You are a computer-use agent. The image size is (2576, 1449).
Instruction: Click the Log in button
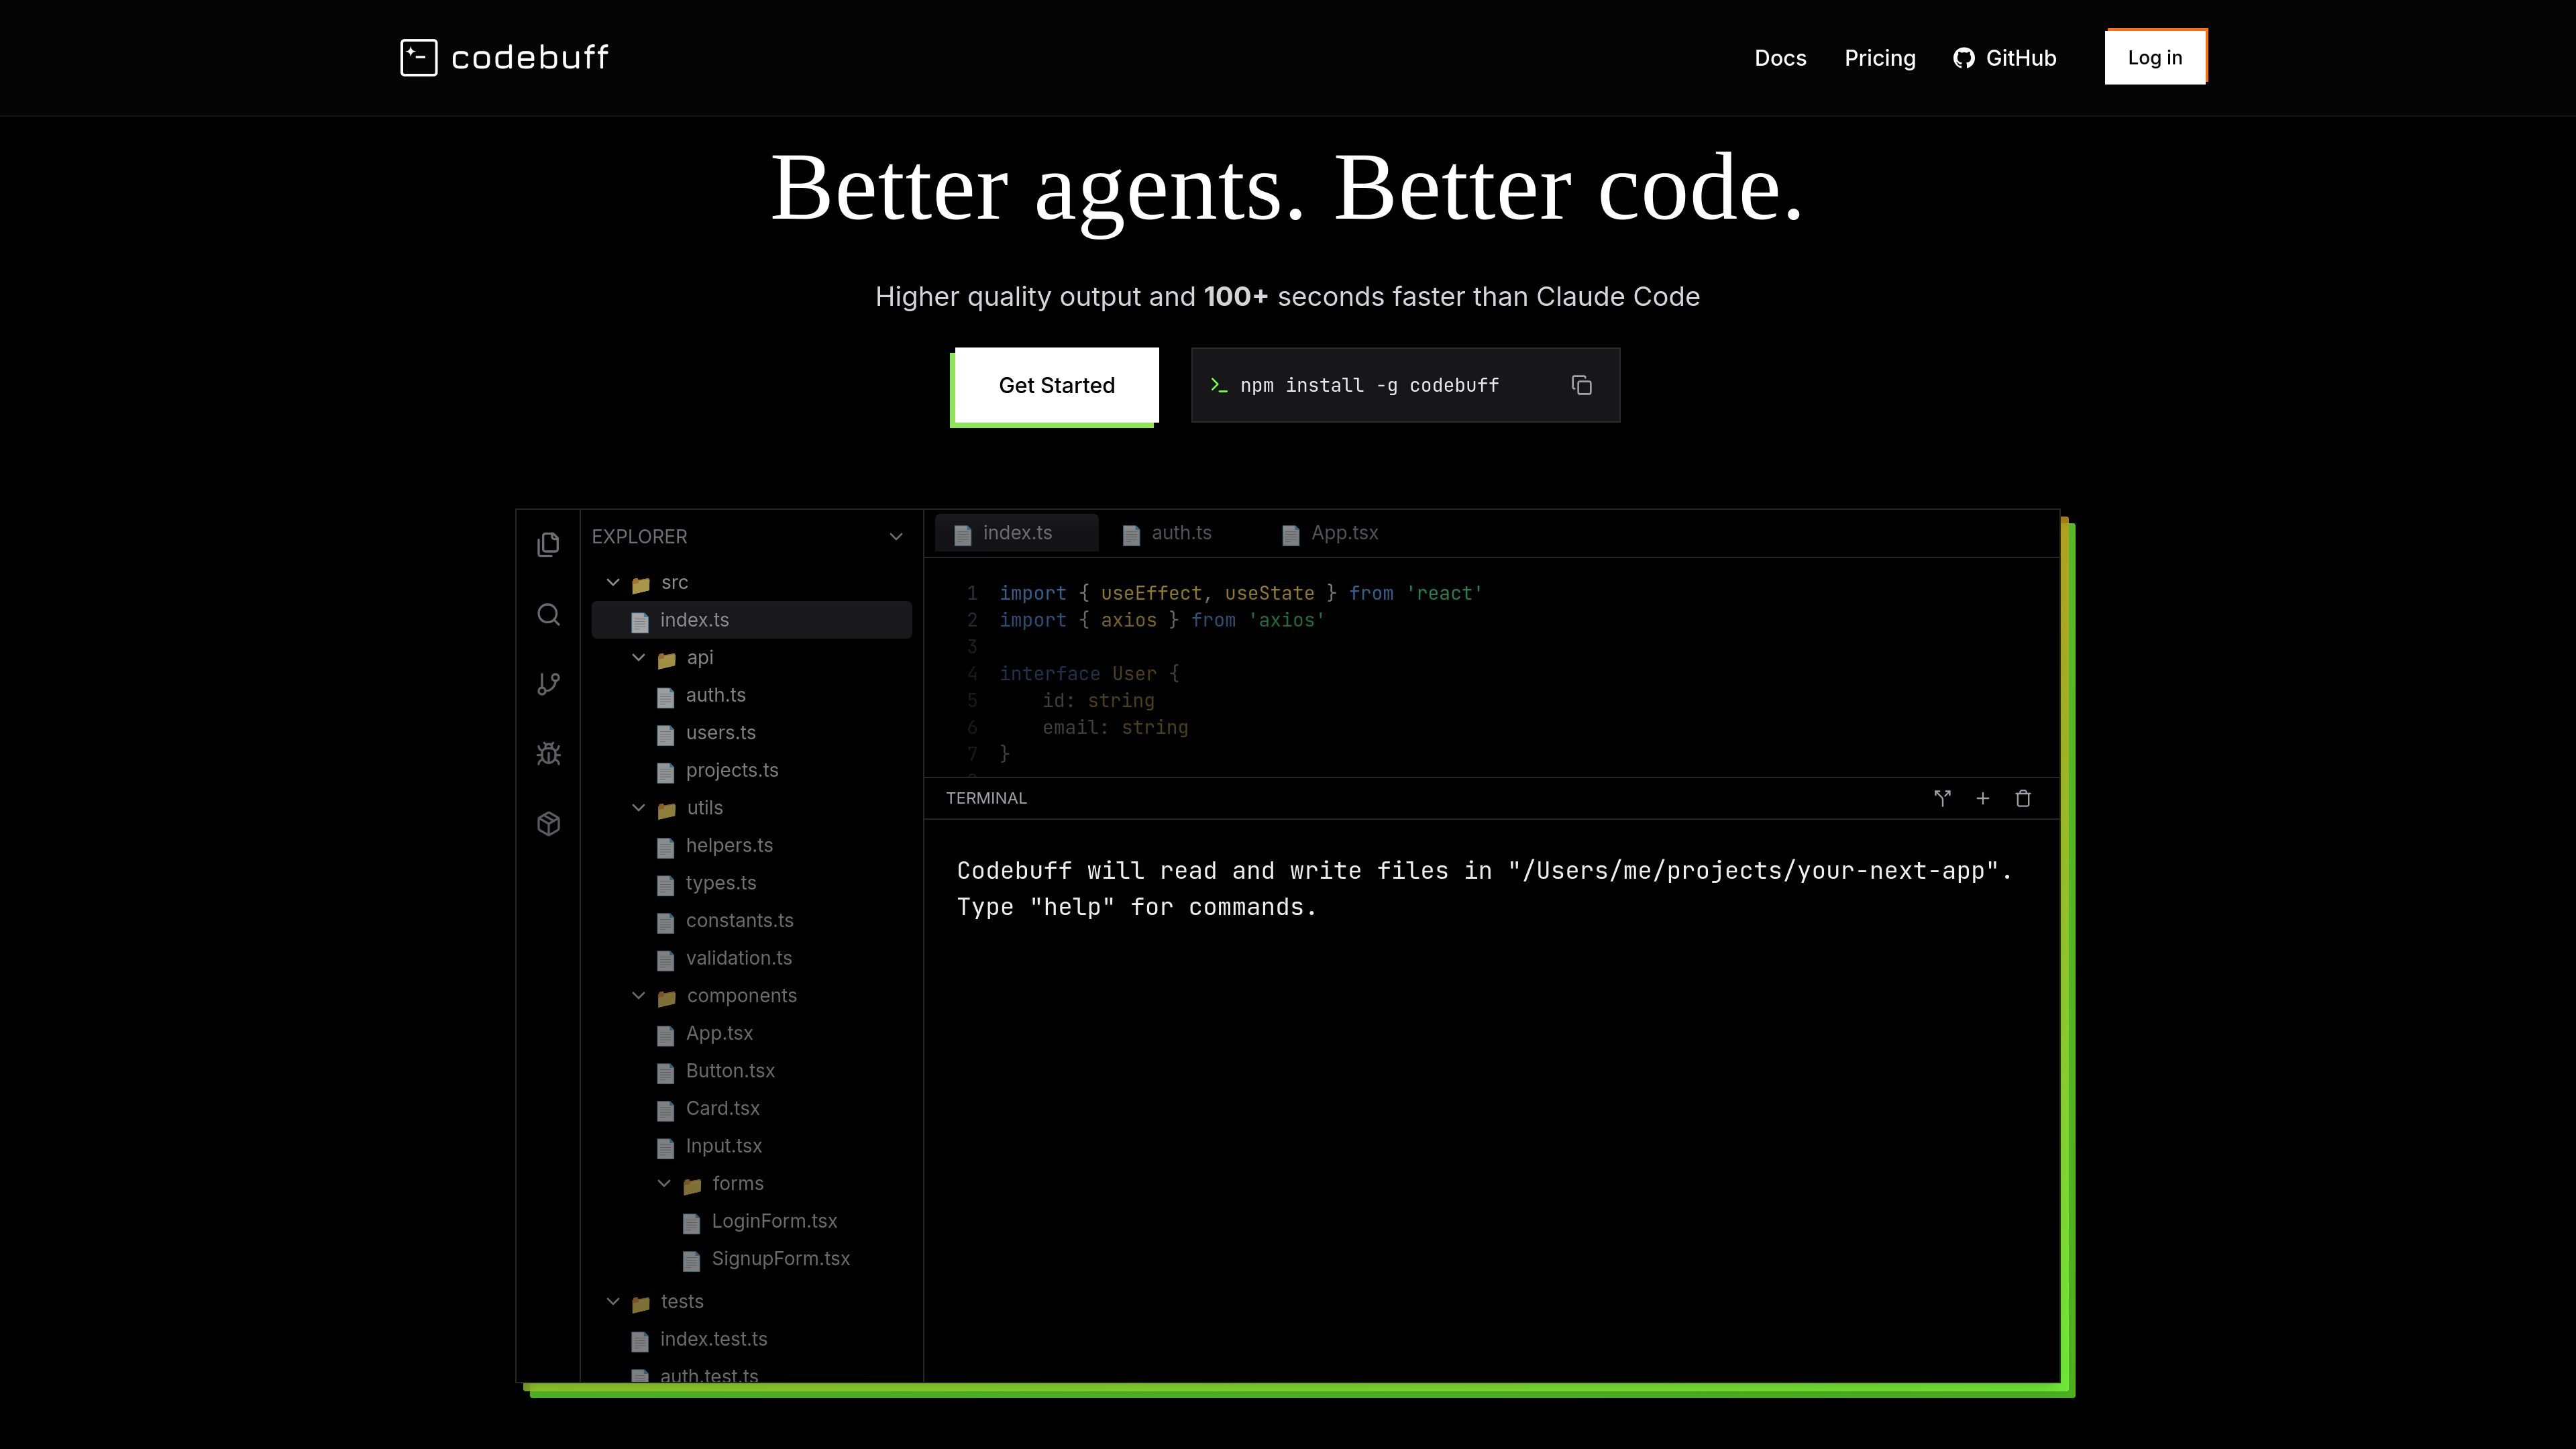click(2155, 57)
